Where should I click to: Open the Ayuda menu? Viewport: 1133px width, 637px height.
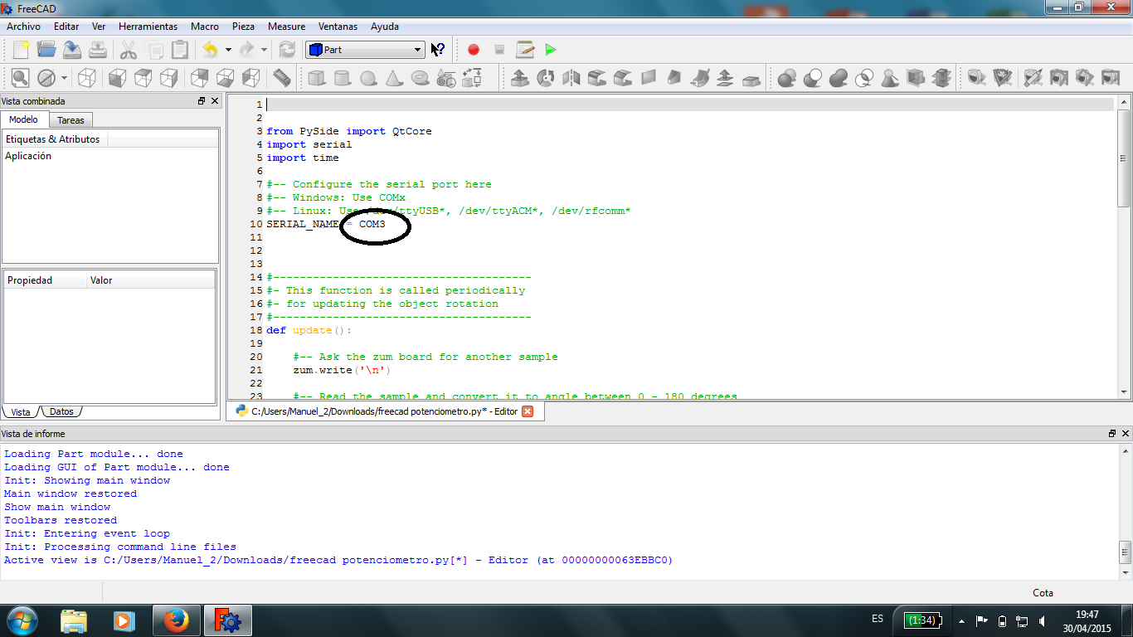(385, 27)
